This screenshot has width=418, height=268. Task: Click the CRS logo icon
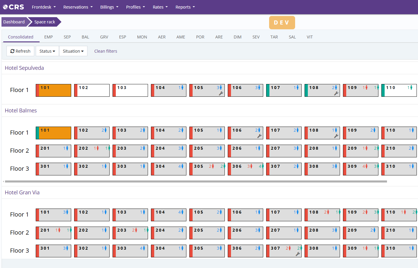(x=5, y=7)
